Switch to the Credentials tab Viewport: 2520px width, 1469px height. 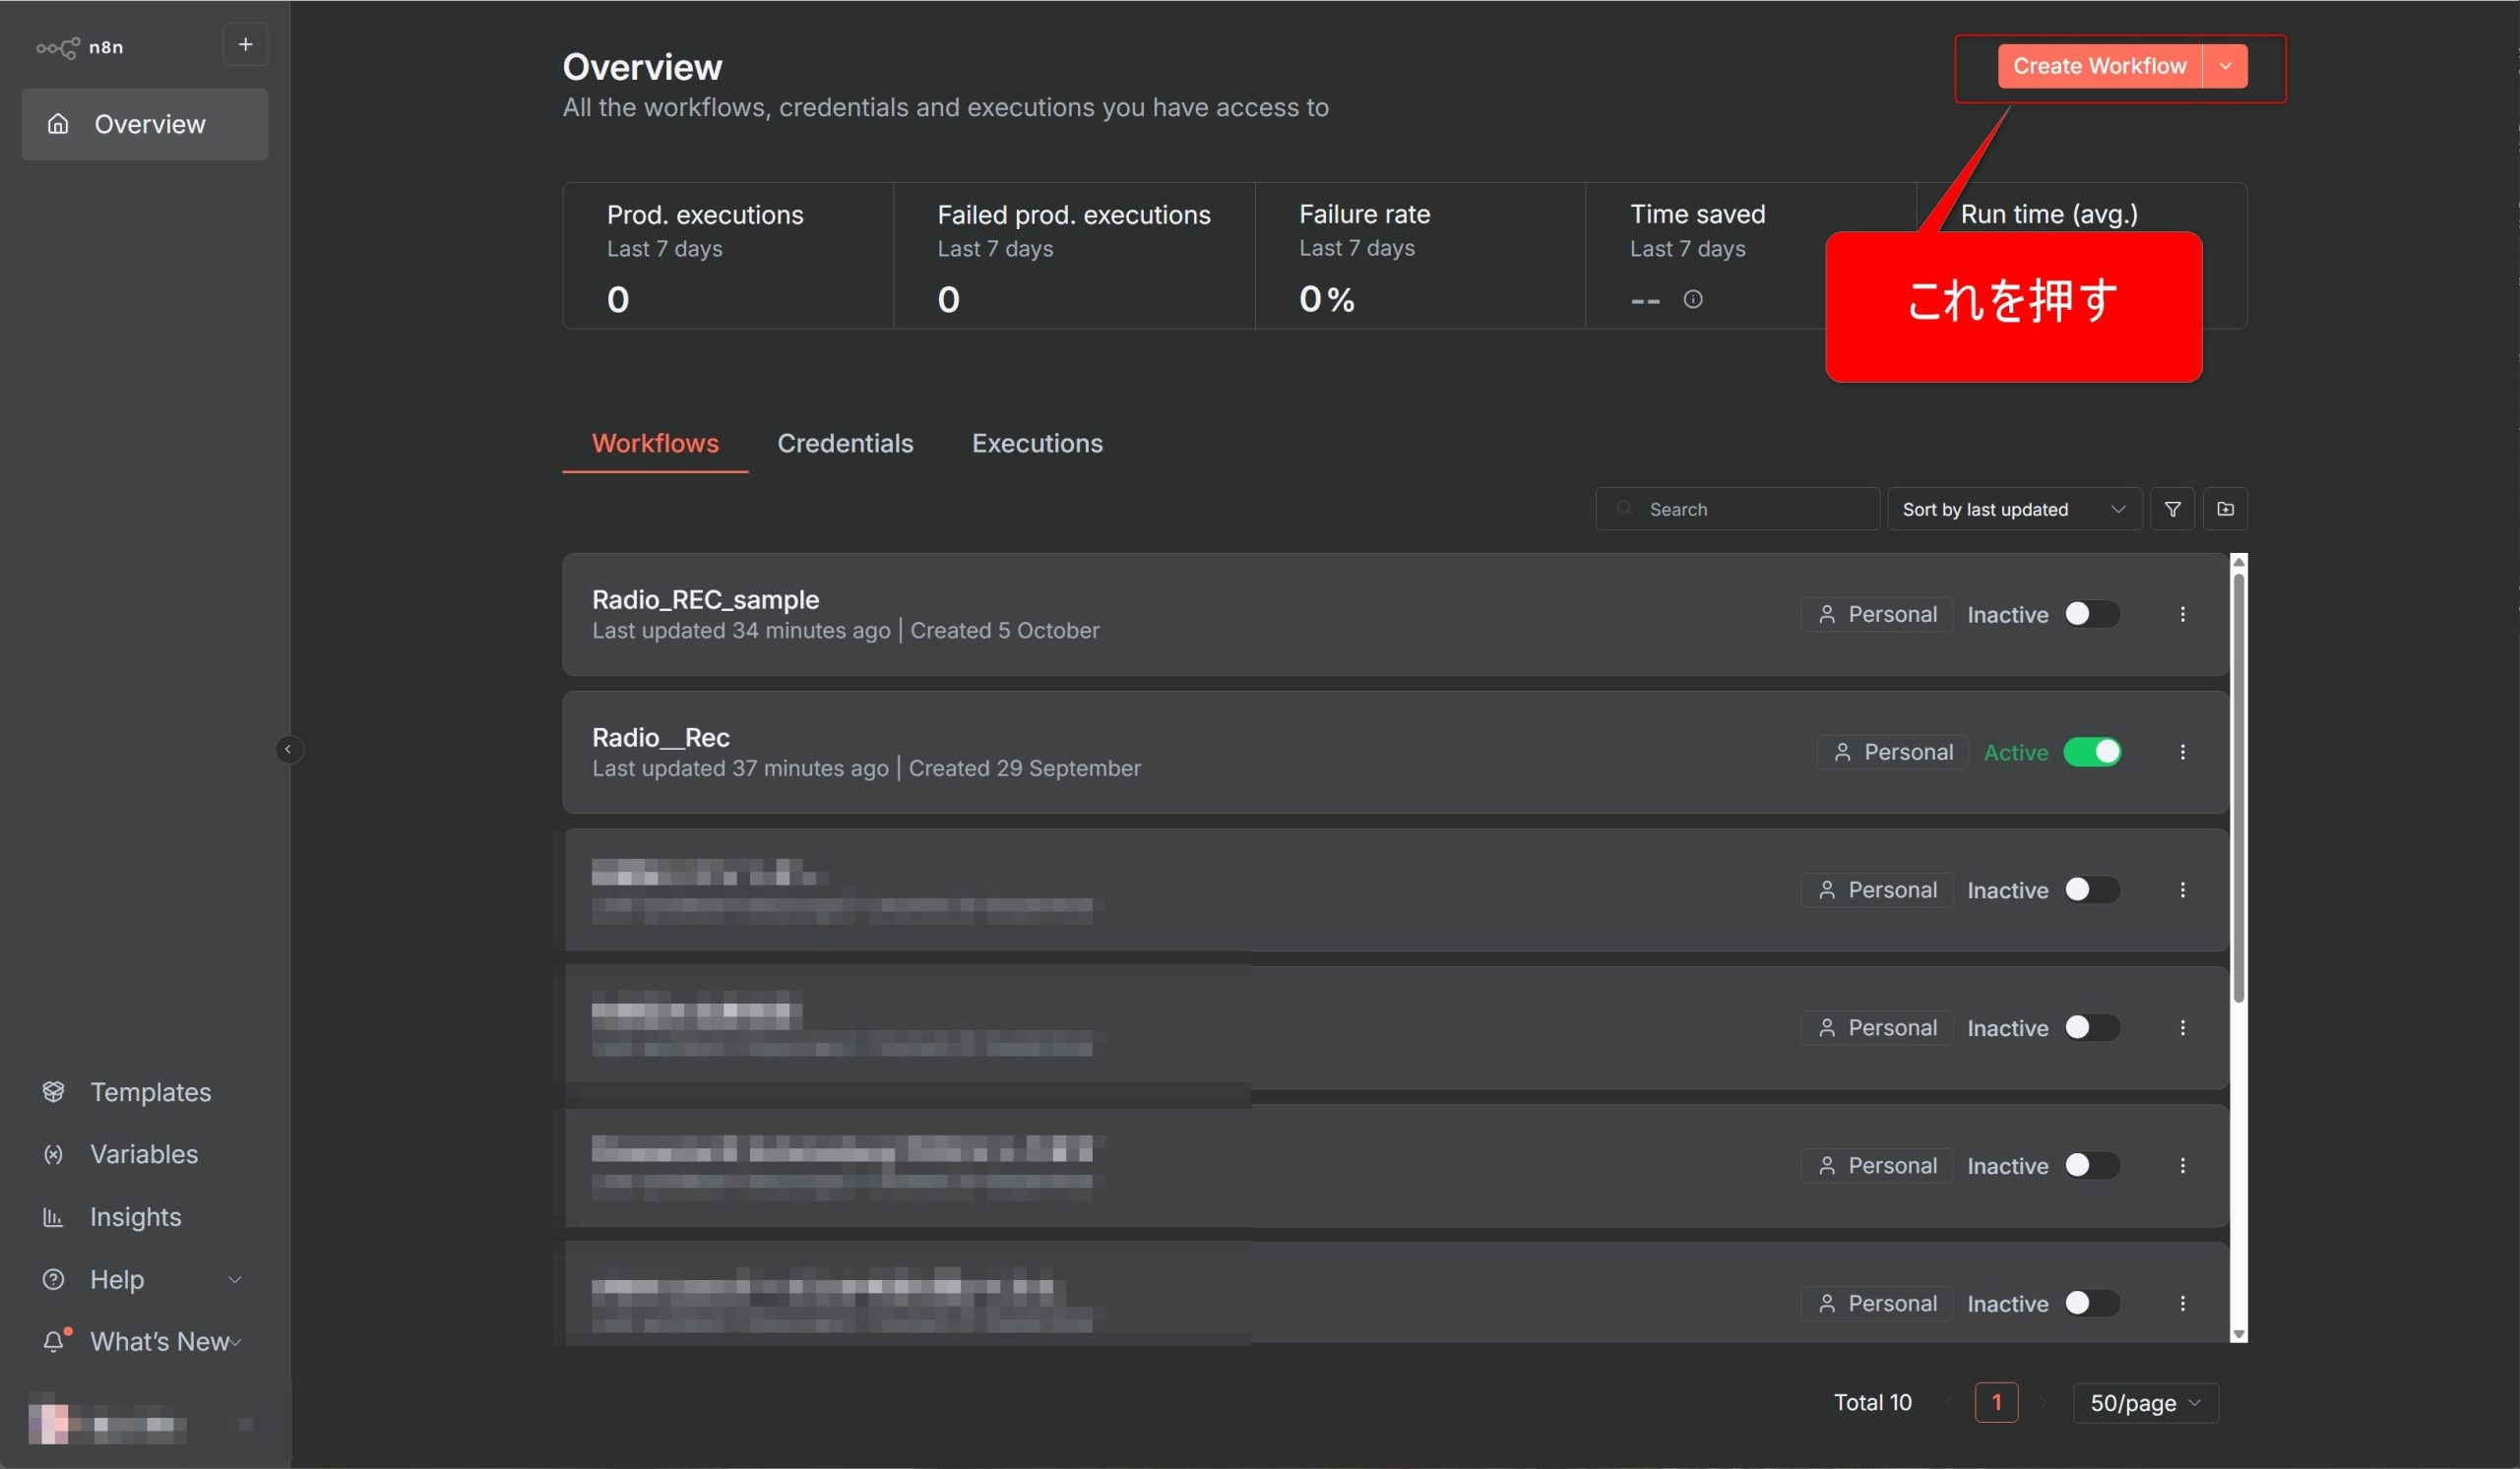[x=845, y=444]
